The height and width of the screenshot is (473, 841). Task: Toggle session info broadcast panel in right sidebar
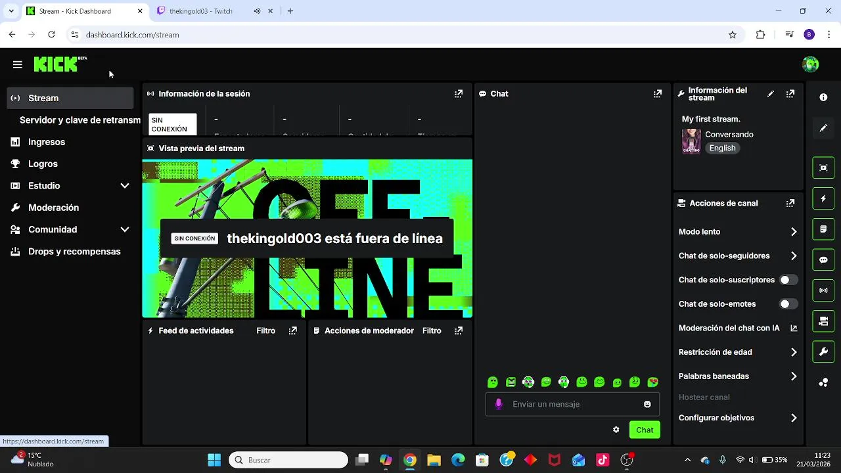[x=823, y=290]
